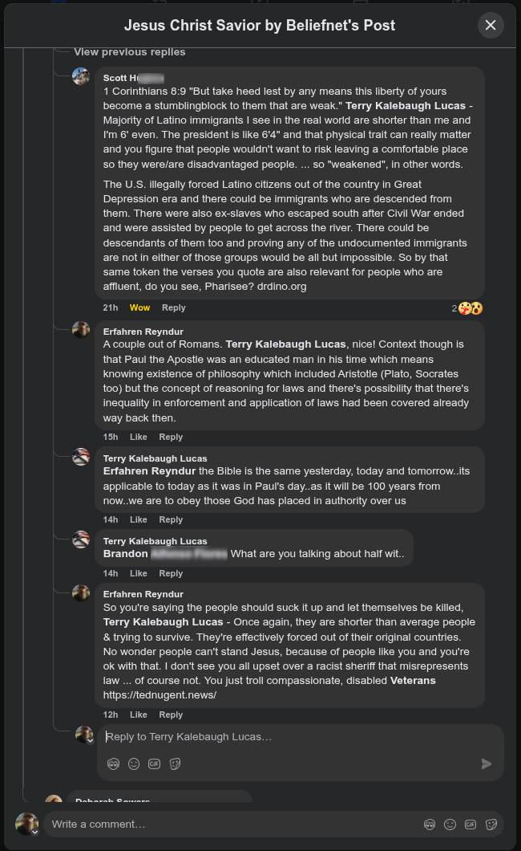
Task: Close the Beliefnet post dialog
Action: coord(491,26)
